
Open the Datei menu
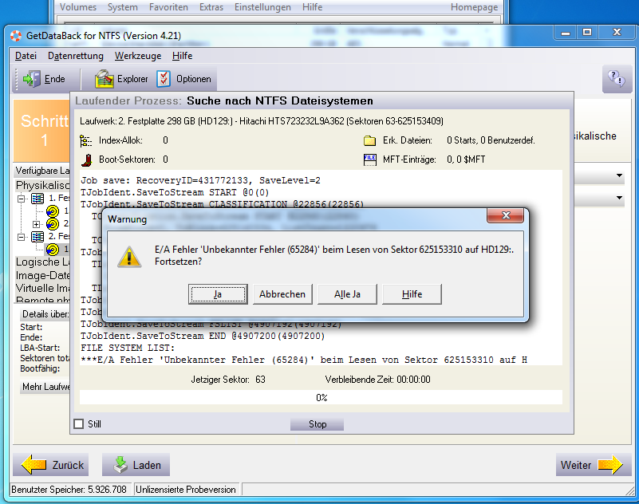point(26,56)
